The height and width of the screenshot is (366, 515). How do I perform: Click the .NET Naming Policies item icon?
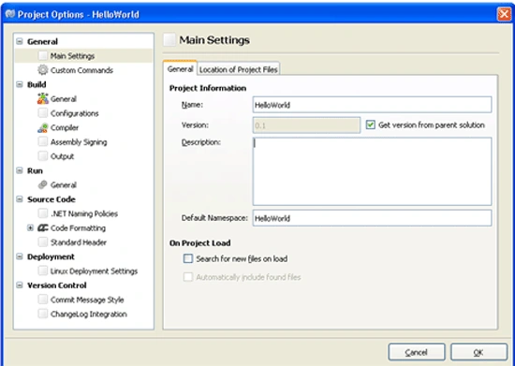43,213
